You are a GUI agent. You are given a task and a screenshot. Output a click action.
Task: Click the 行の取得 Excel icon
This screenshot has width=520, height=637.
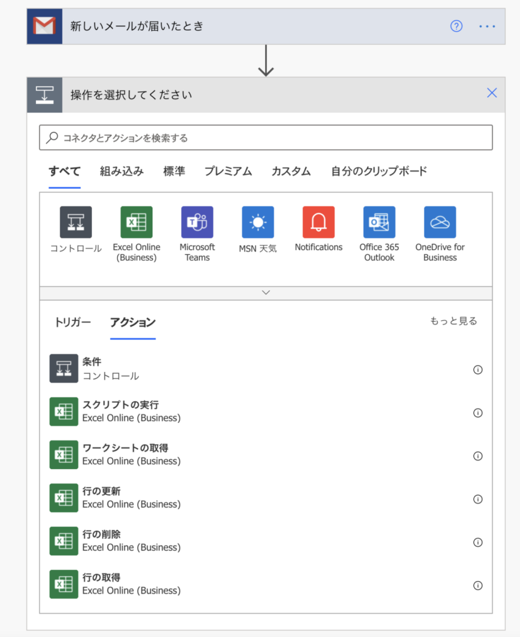click(64, 584)
